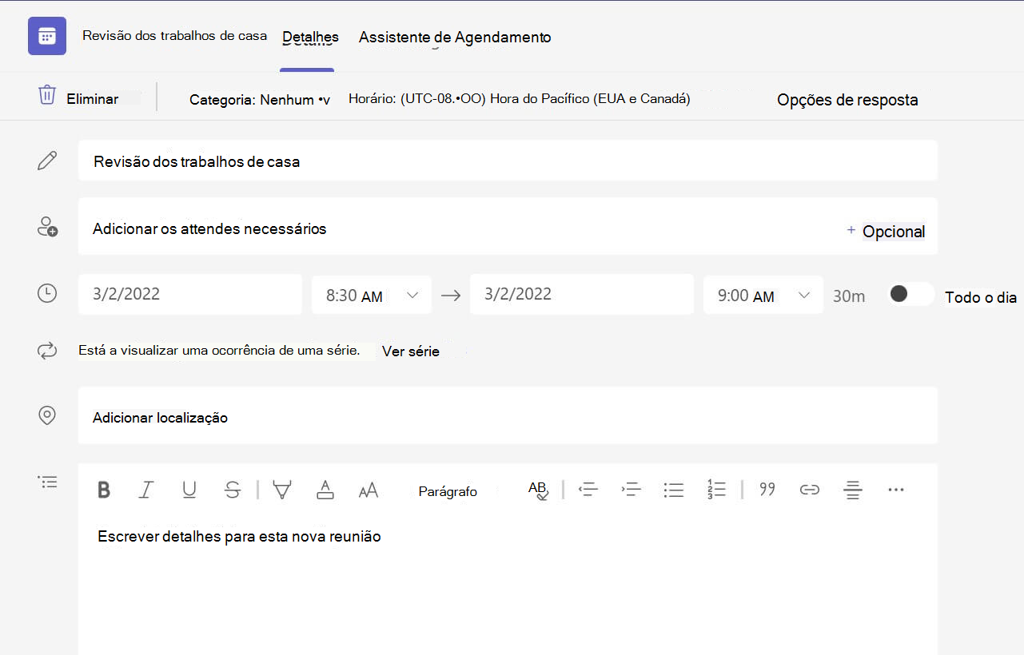Click the text alignment icon

tap(853, 490)
